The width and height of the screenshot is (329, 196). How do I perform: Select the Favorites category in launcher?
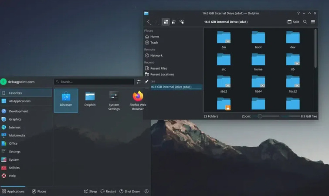point(26,93)
